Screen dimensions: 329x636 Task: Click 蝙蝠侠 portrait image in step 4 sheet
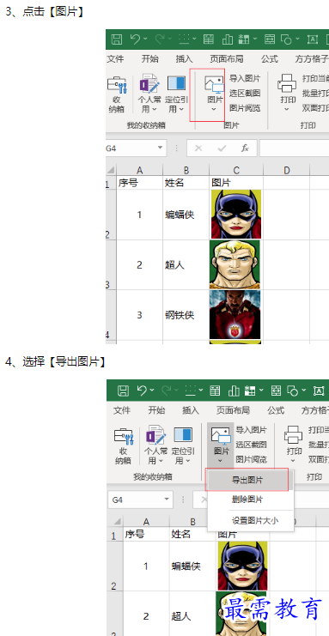pyautogui.click(x=242, y=566)
